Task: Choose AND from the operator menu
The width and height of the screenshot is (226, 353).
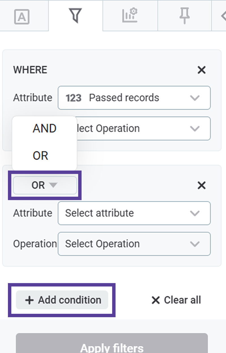Action: click(x=44, y=128)
